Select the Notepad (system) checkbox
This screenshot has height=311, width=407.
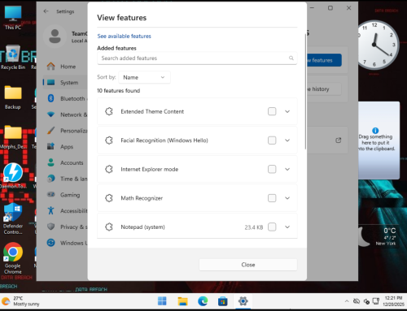[x=272, y=227]
